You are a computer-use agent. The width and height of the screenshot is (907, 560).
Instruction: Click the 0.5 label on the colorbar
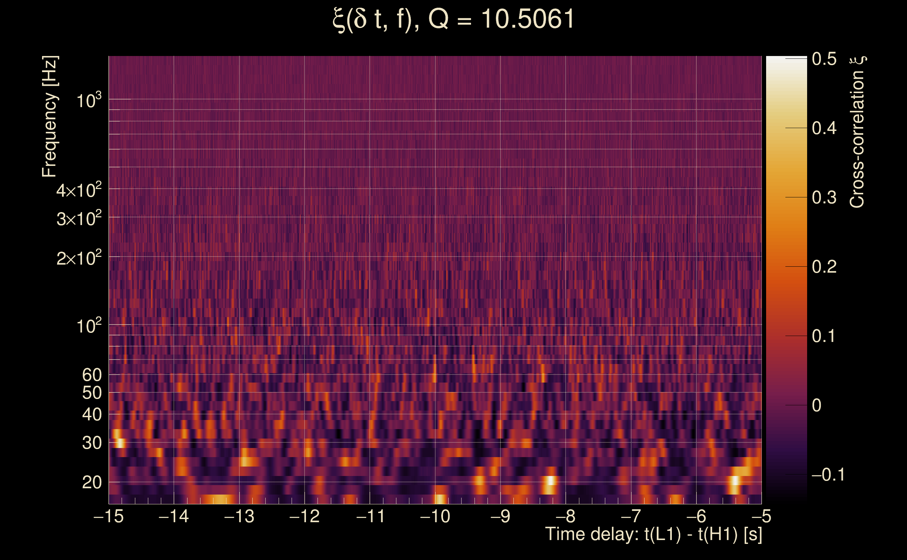(x=824, y=59)
